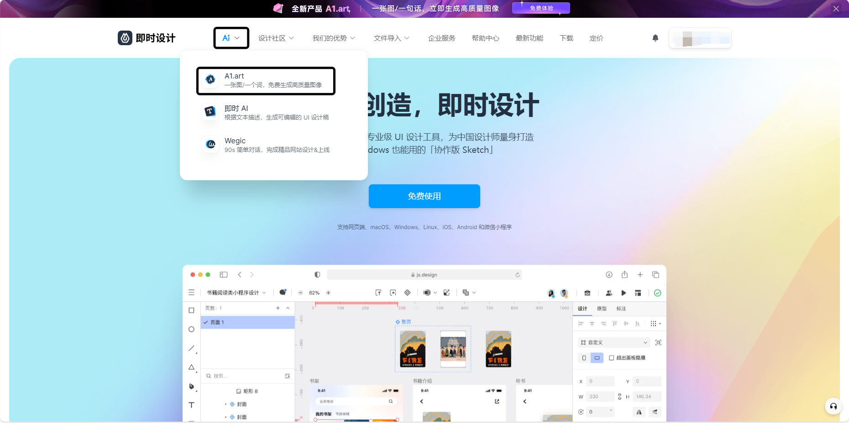849x423 pixels.
Task: Click the js.design address bar
Action: pyautogui.click(x=424, y=275)
